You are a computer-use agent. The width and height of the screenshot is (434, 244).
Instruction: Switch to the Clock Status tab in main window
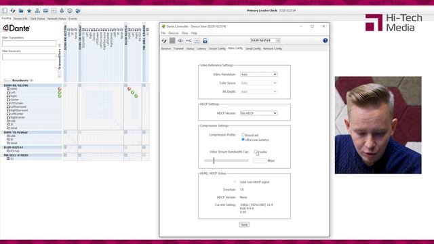pyautogui.click(x=37, y=19)
